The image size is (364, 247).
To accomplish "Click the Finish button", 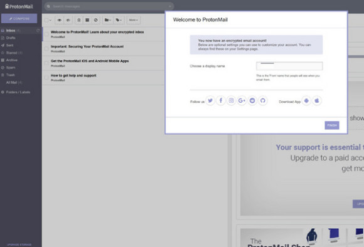I will pos(332,125).
